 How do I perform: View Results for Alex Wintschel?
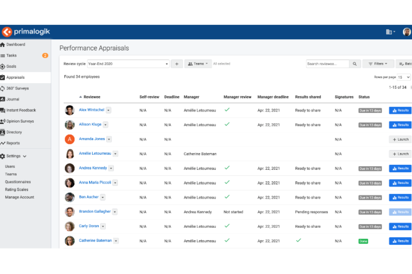click(400, 110)
